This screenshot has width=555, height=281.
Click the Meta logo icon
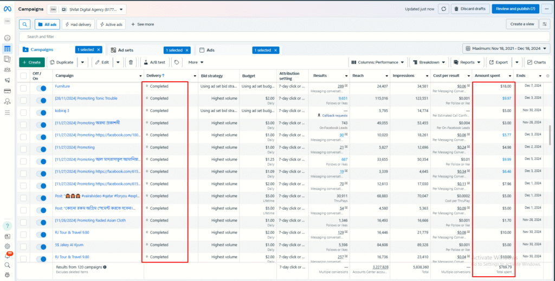click(8, 9)
